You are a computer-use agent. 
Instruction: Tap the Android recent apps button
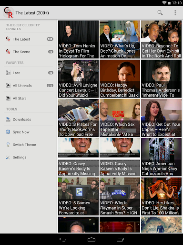point(120,239)
